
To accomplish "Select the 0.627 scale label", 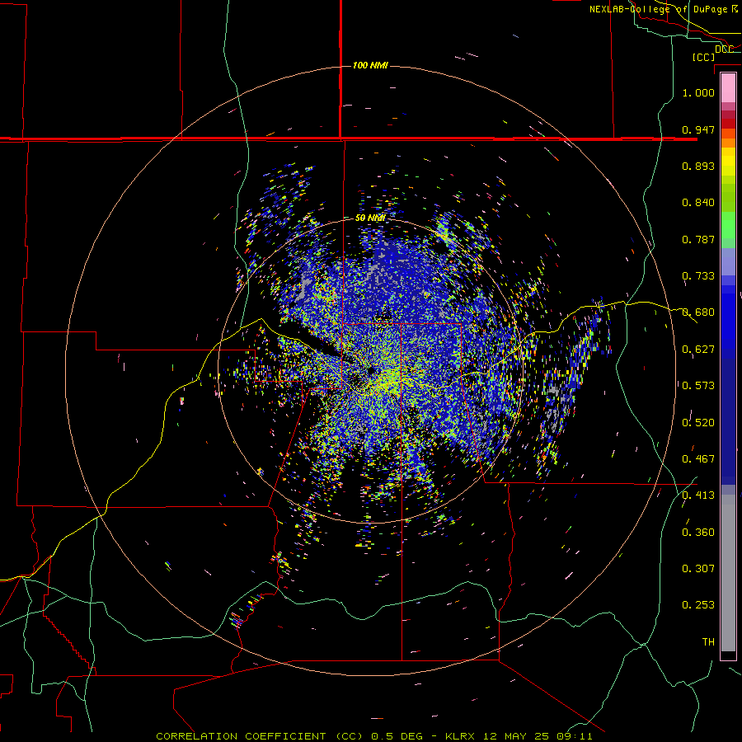I will pos(698,350).
